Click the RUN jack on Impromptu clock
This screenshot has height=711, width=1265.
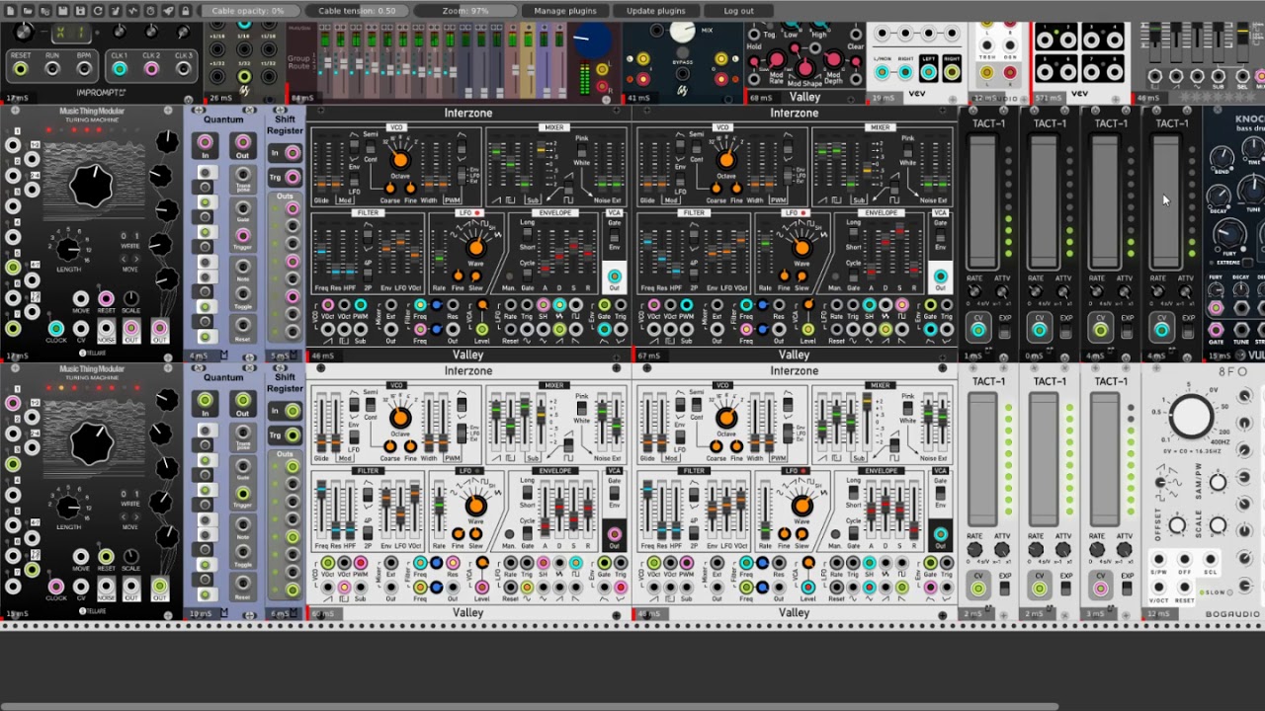52,70
